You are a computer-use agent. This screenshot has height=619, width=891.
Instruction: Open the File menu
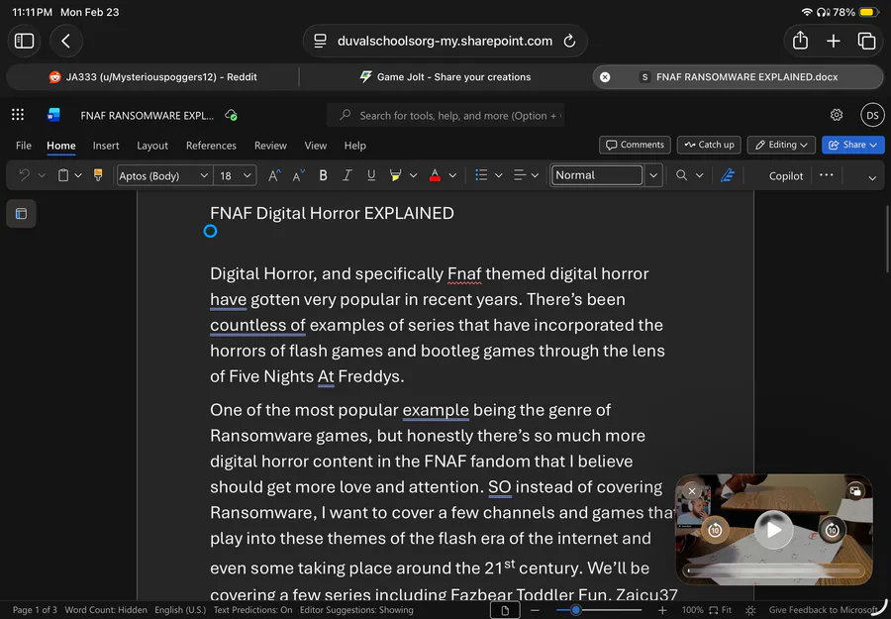click(24, 146)
